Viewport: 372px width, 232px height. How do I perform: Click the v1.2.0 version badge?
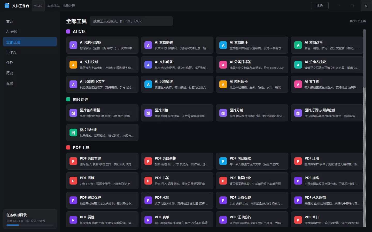(38, 6)
